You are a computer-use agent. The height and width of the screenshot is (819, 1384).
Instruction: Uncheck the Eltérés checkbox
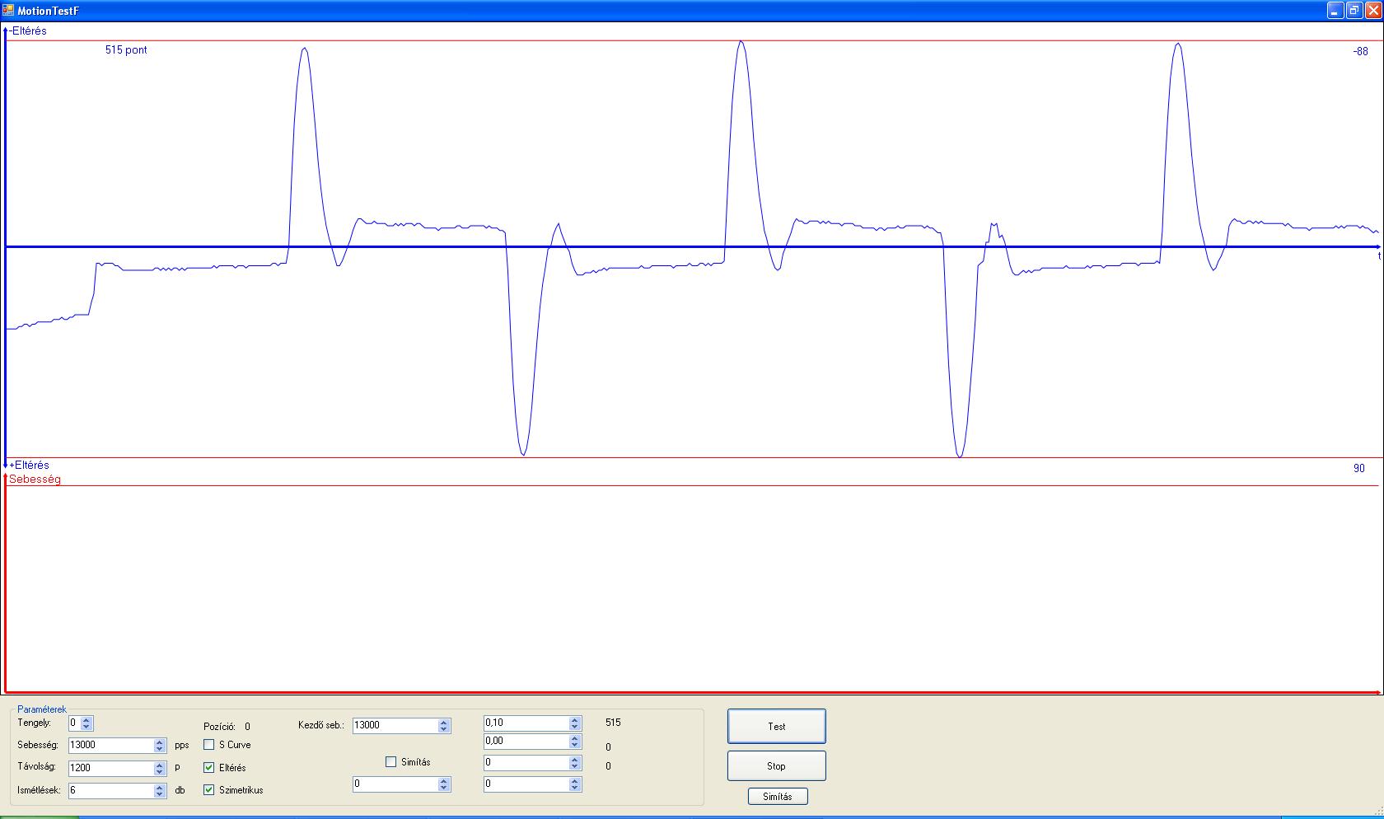pos(208,767)
